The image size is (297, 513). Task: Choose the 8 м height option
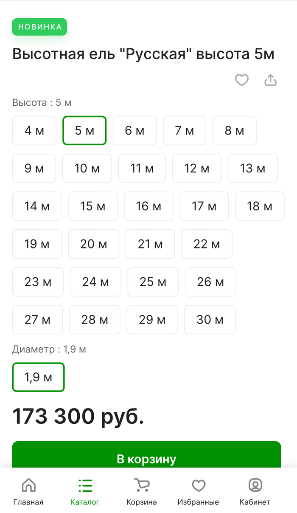(x=235, y=130)
